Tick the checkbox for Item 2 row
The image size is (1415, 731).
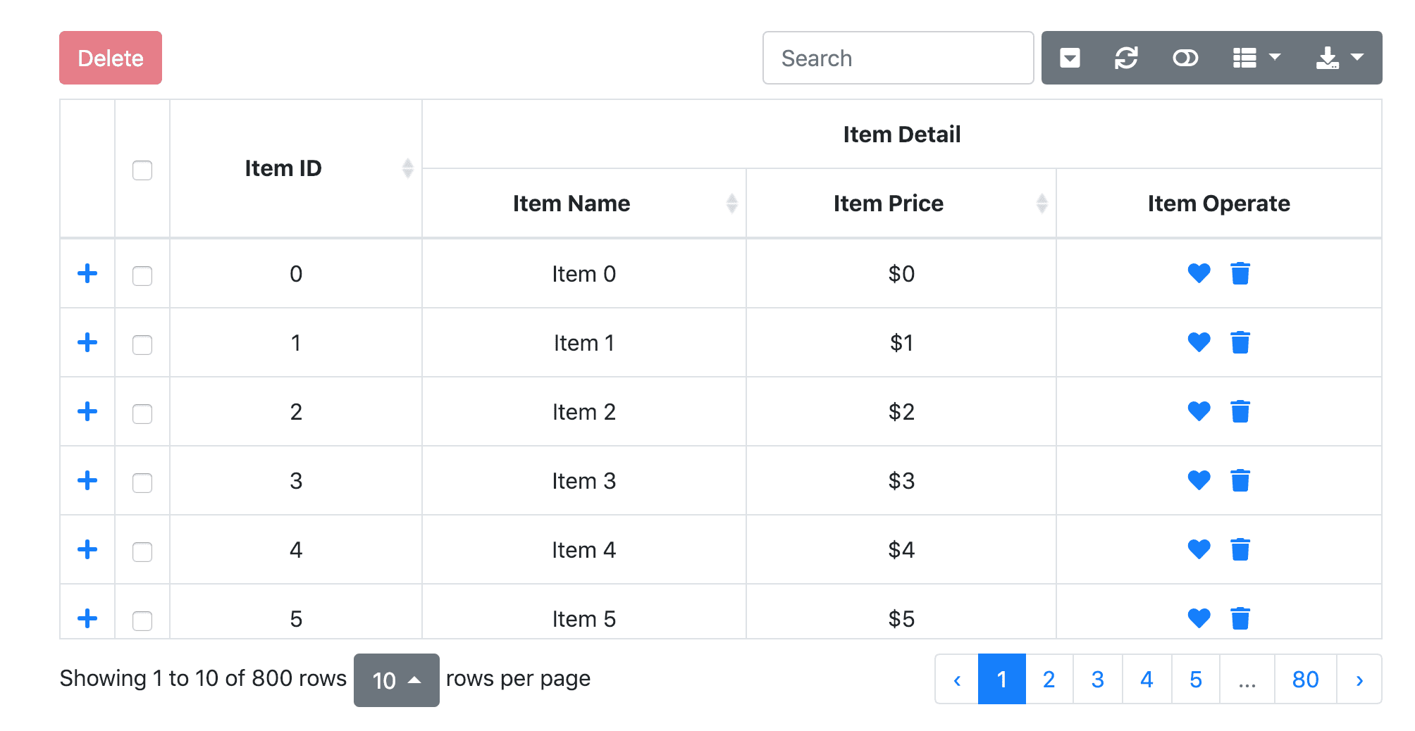[x=142, y=414]
